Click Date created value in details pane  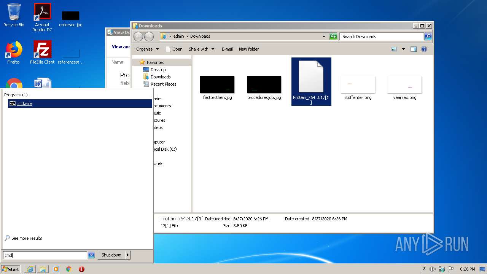pos(329,219)
